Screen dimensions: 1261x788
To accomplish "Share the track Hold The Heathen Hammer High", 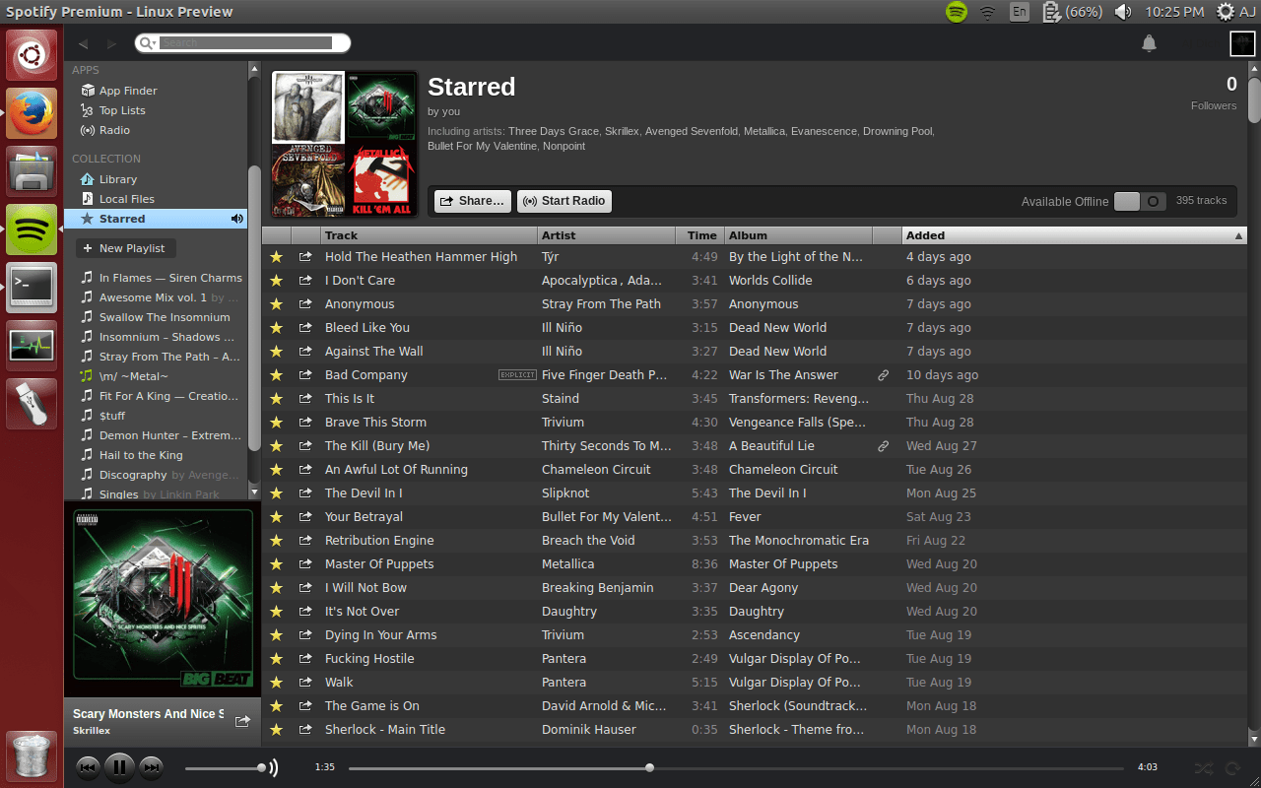I will point(305,257).
